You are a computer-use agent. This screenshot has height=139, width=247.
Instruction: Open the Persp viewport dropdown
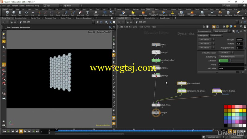[x=91, y=32]
